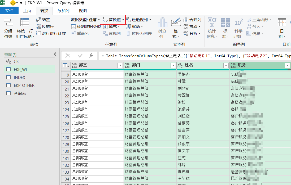Select the EKP_WL query
The height and width of the screenshot is (185, 291).
[x=29, y=69]
